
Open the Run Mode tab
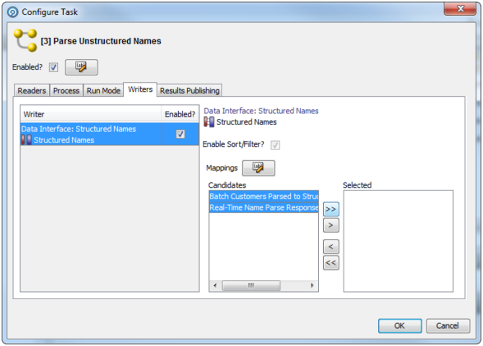tap(103, 90)
